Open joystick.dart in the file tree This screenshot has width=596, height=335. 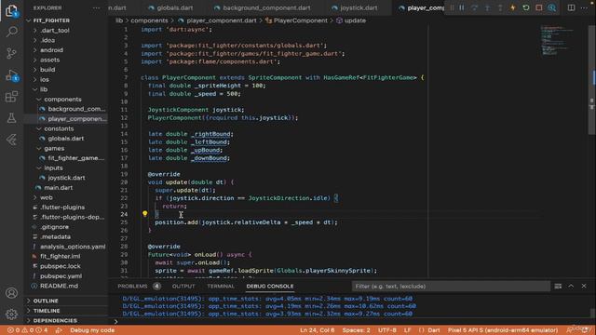(66, 178)
